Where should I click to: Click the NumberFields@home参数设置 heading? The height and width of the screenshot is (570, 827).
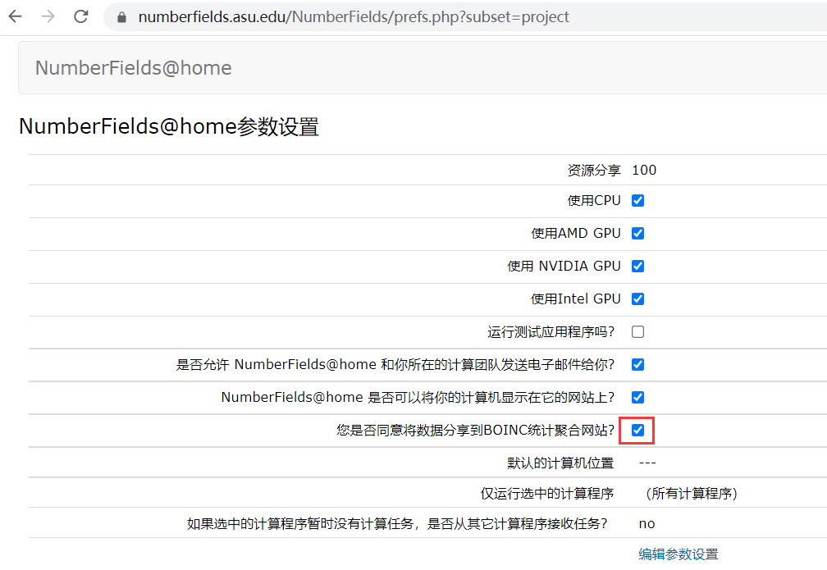click(169, 126)
